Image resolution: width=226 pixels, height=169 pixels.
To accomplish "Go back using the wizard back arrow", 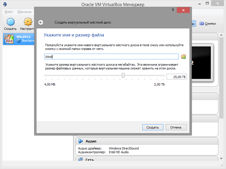I will point(41,22).
